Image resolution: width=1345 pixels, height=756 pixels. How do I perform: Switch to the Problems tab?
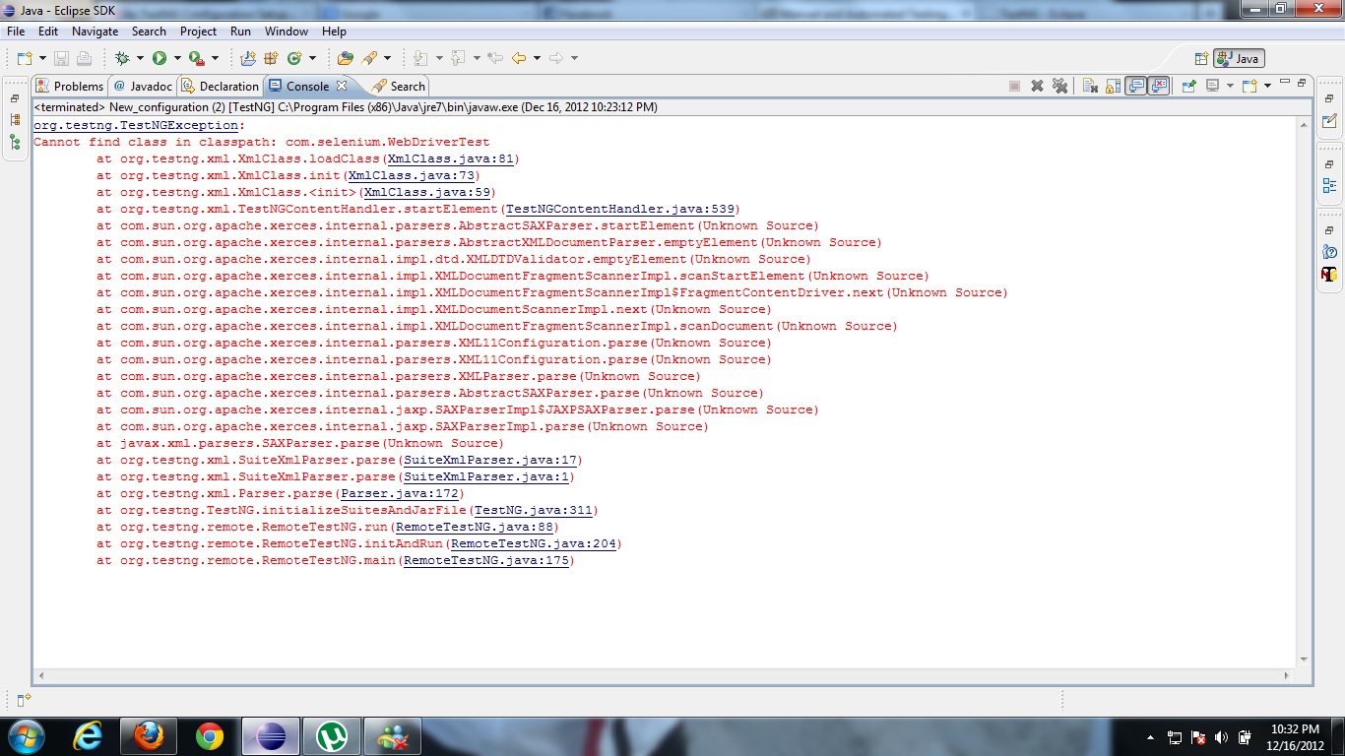pyautogui.click(x=69, y=87)
